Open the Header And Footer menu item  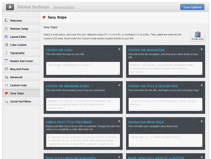[x=21, y=61]
